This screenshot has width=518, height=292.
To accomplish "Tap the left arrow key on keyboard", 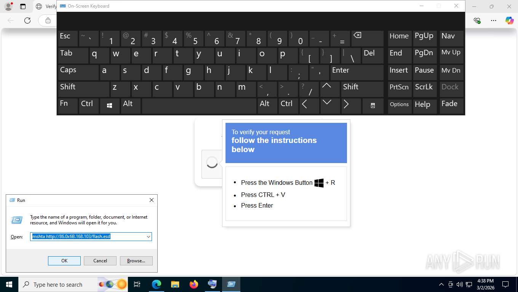I will point(309,106).
